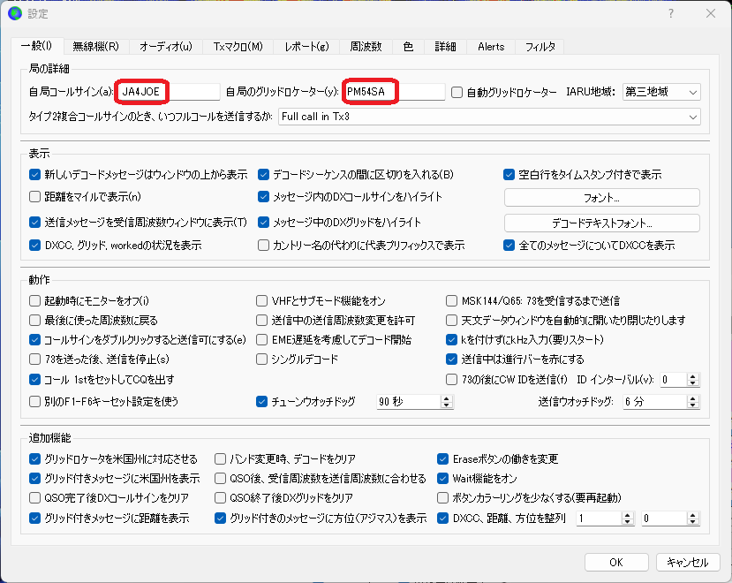This screenshot has width=732, height=583.
Task: Enable カントリー名の代わりに代表プリフィックスで表示
Action: pyautogui.click(x=263, y=246)
